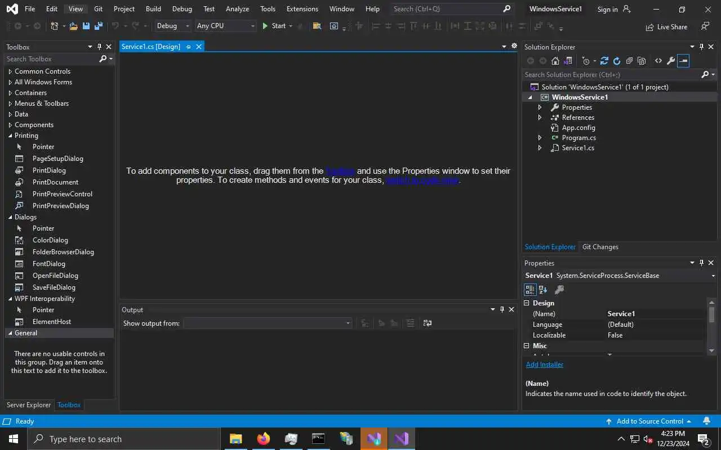Open the Extensions menu
The width and height of the screenshot is (721, 450).
[x=302, y=9]
